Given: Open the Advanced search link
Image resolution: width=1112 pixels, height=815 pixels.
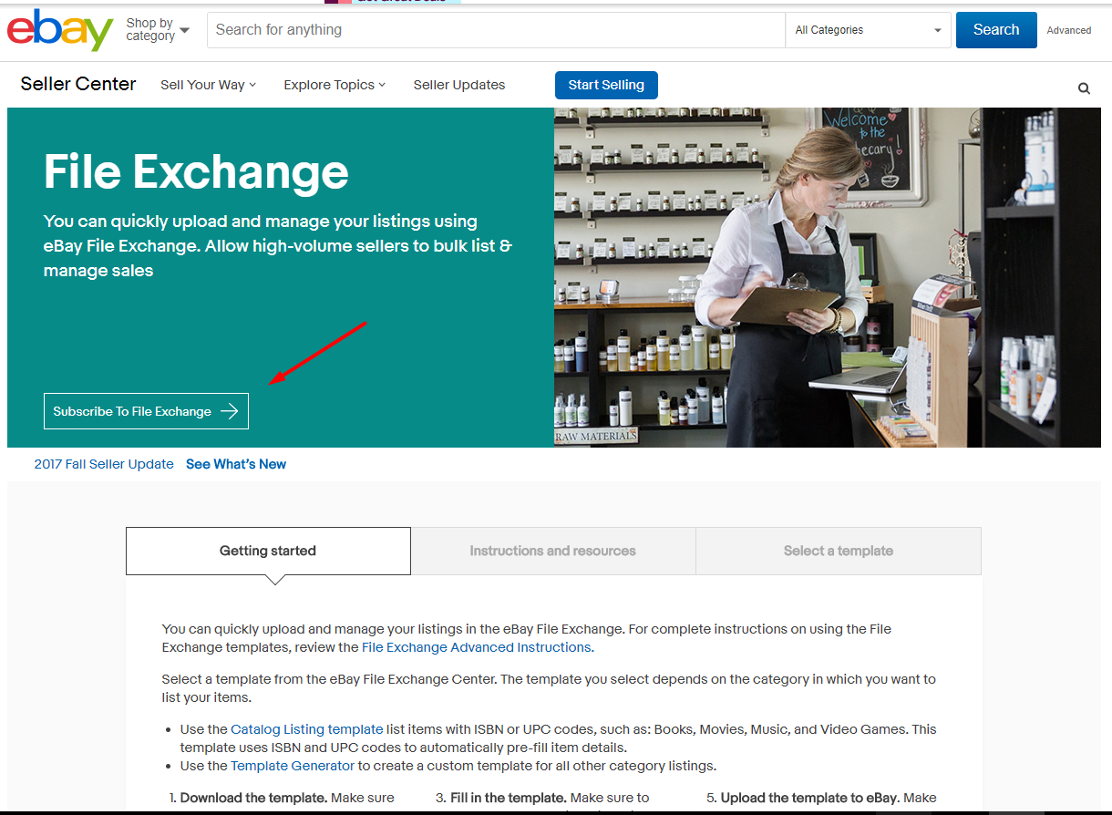Looking at the screenshot, I should (1069, 30).
